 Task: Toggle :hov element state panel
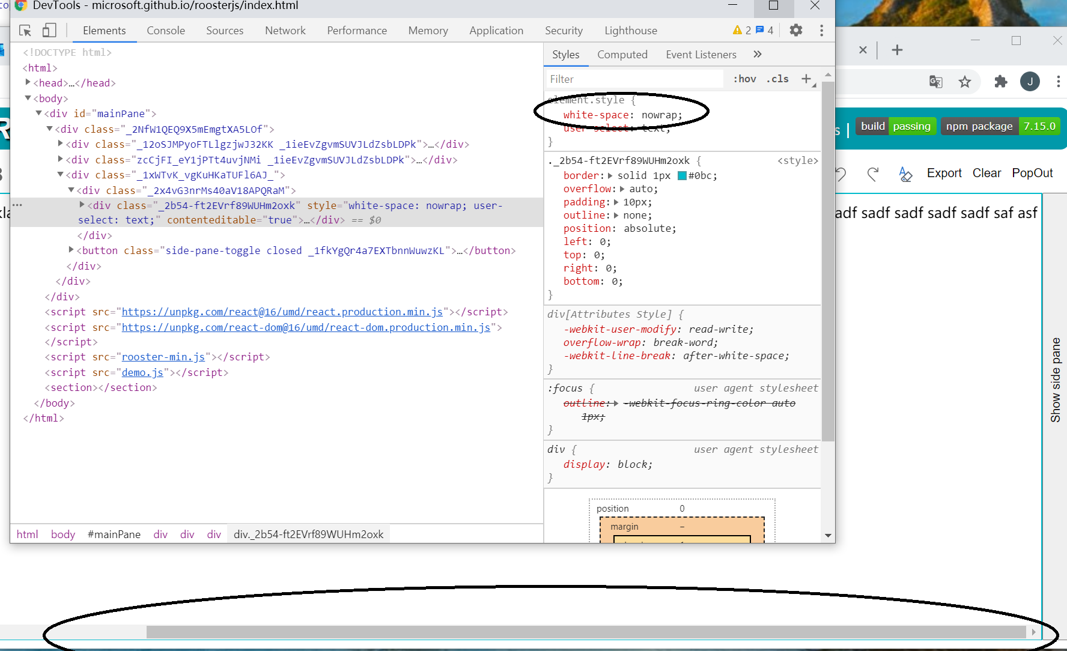click(x=744, y=79)
